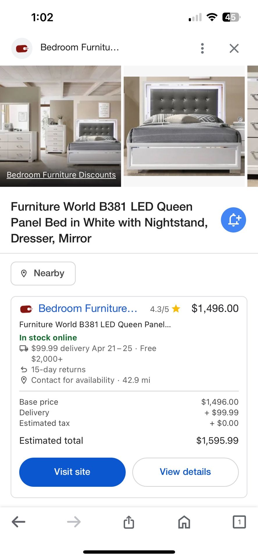This screenshot has height=559, width=258.
Task: Toggle the Nearby filter chip
Action: (43, 273)
